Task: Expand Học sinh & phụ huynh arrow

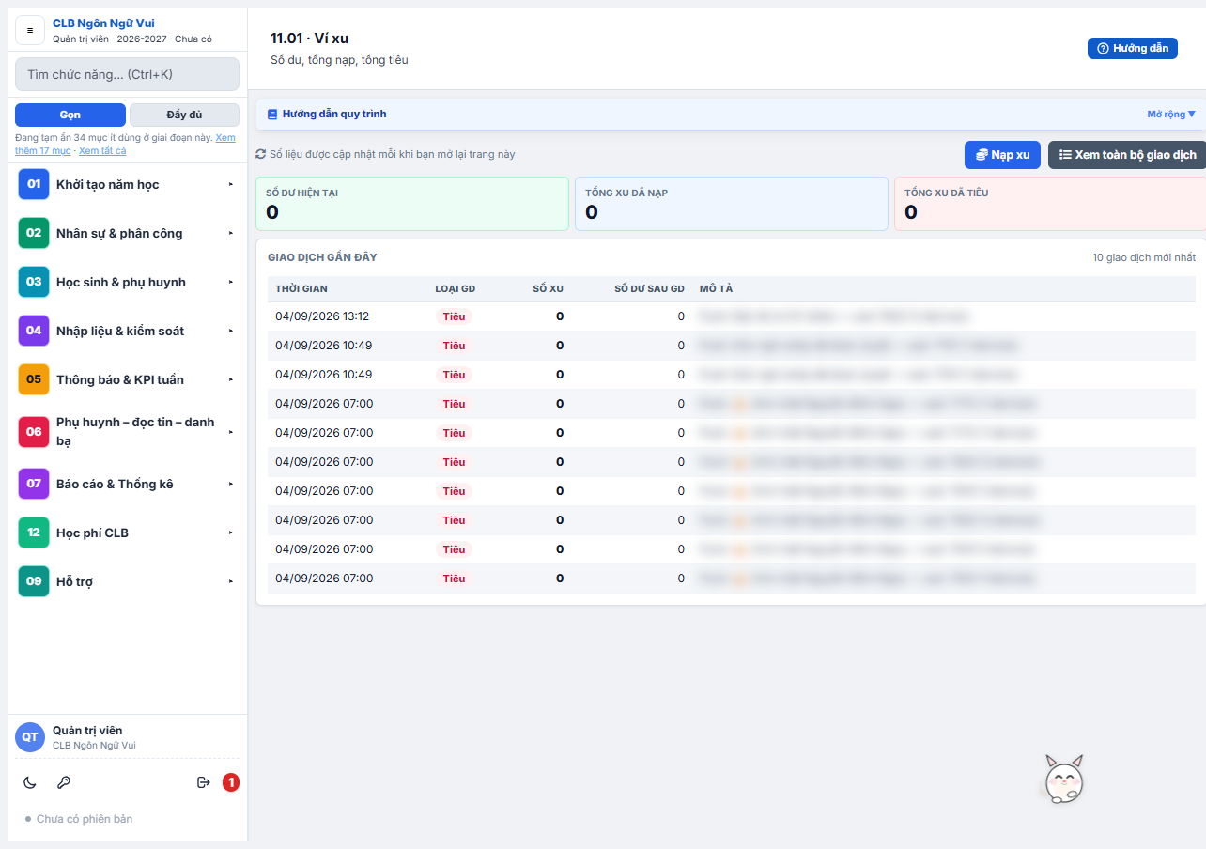Action: point(231,283)
